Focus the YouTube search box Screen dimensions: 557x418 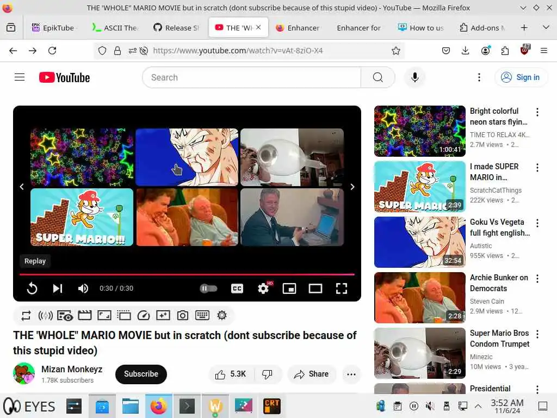251,77
